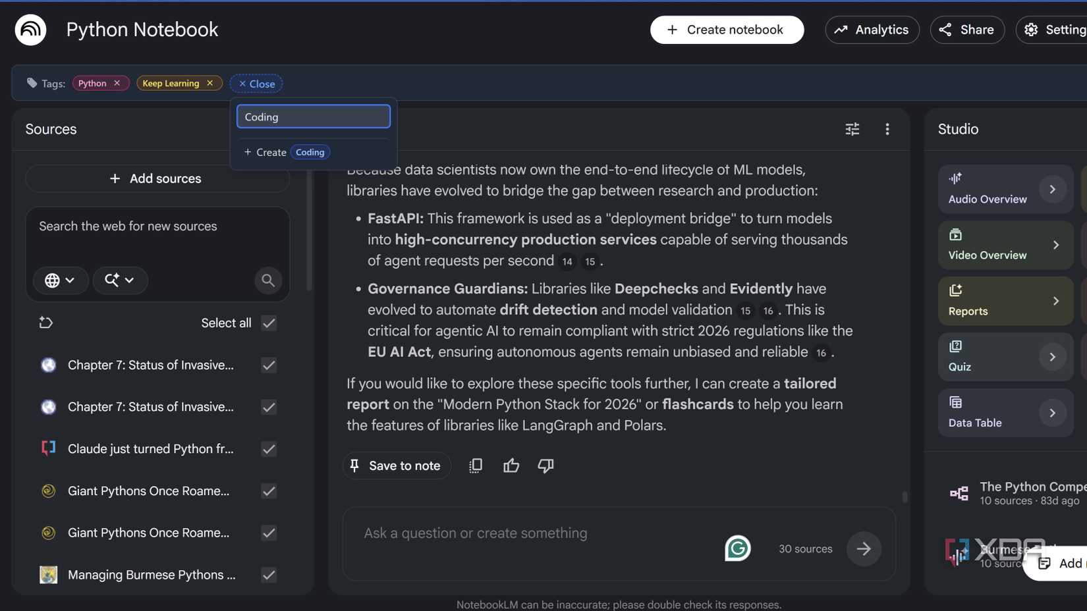Screen dimensions: 1087x611
Task: Open the research mode dropdown
Action: 120,280
